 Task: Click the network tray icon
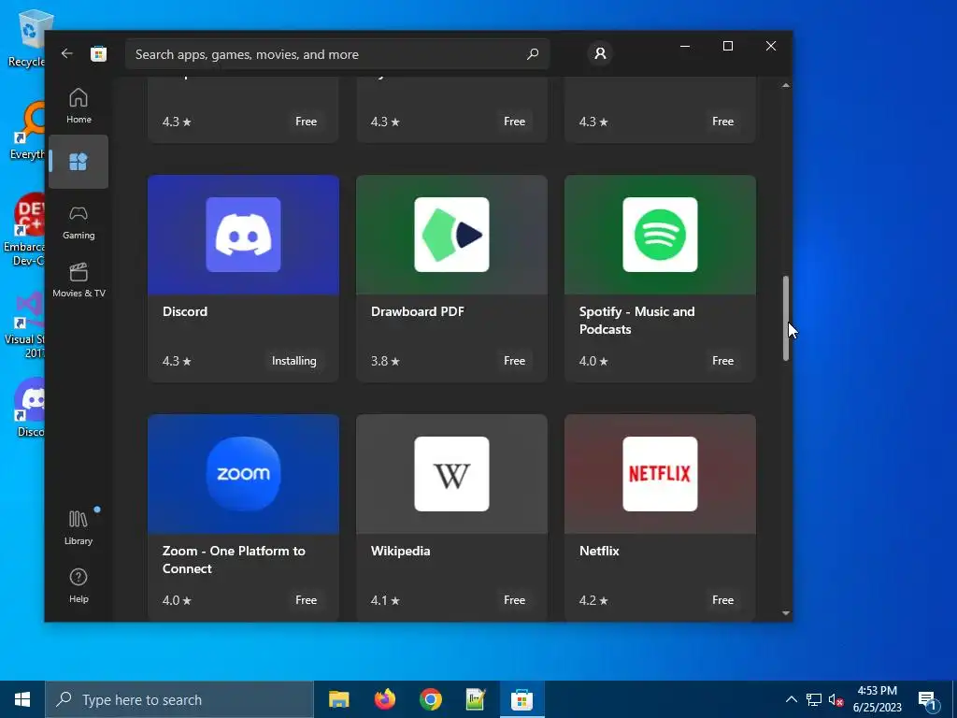(814, 699)
